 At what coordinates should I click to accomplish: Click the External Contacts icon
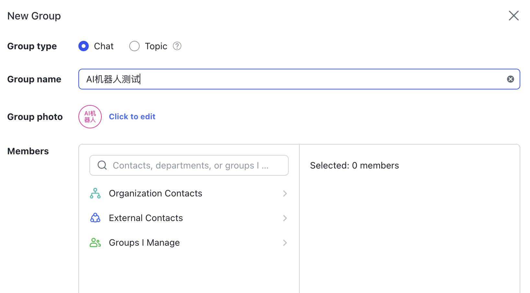[x=95, y=218]
